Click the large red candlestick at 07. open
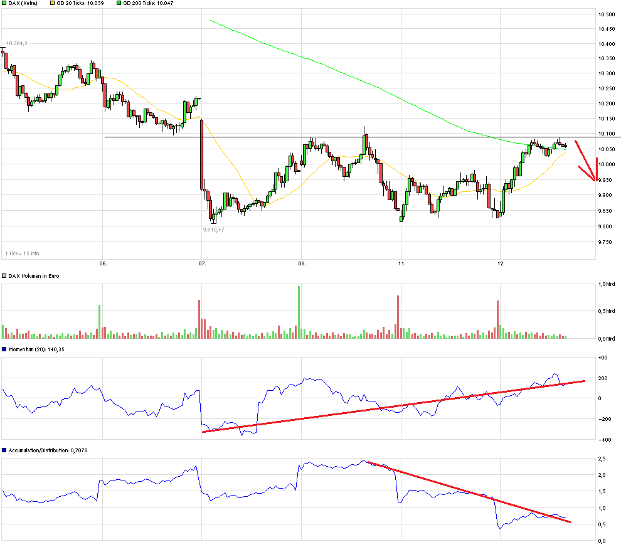621x547 pixels. [201, 154]
